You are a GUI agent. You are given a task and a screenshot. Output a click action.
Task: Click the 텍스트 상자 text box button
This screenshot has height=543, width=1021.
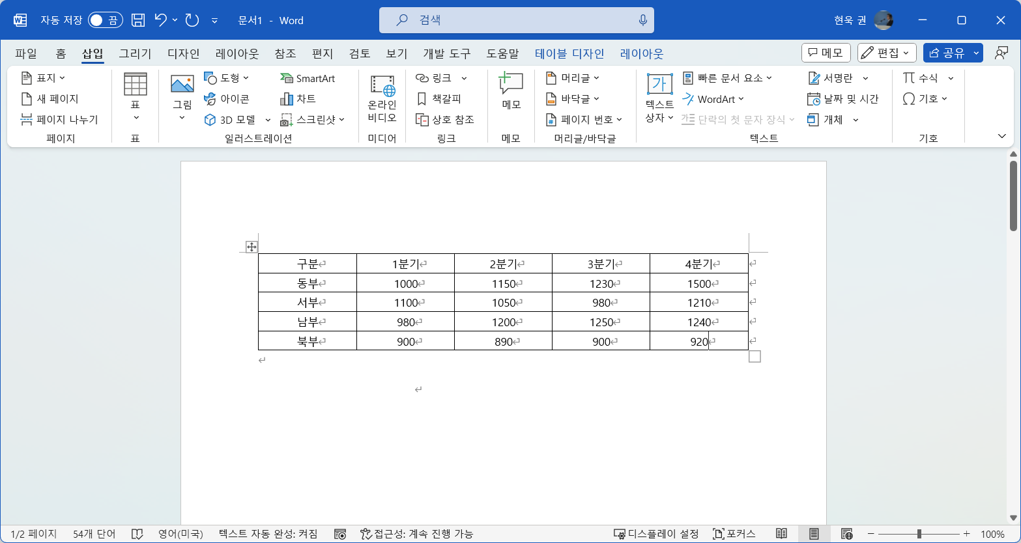[659, 98]
